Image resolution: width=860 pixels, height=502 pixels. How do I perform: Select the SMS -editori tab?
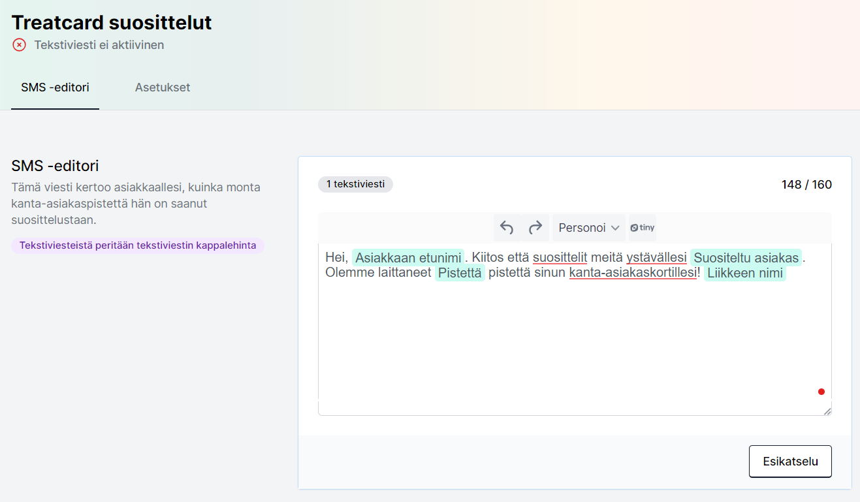(55, 87)
